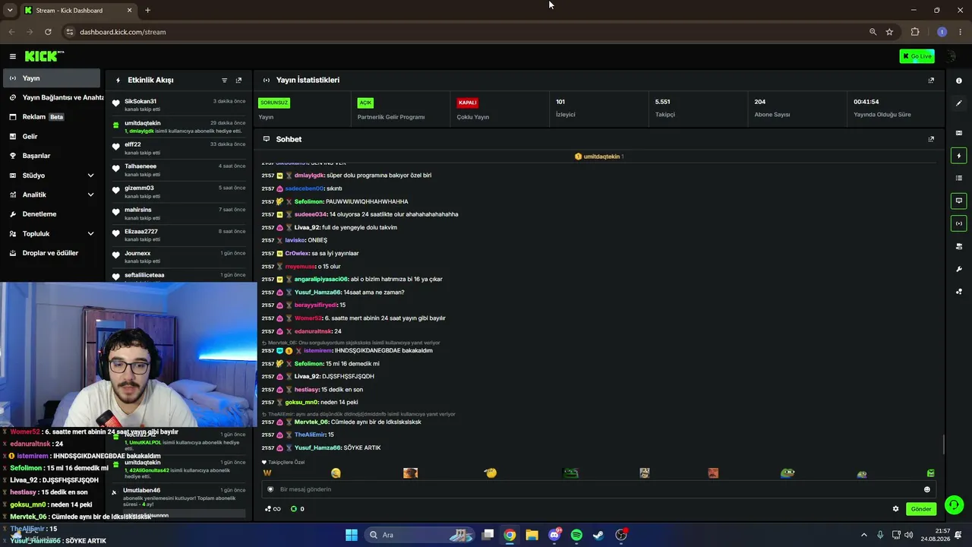Open the Gelir sidebar item

[50, 137]
